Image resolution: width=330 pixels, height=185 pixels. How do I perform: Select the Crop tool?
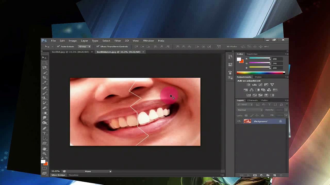tap(44, 78)
